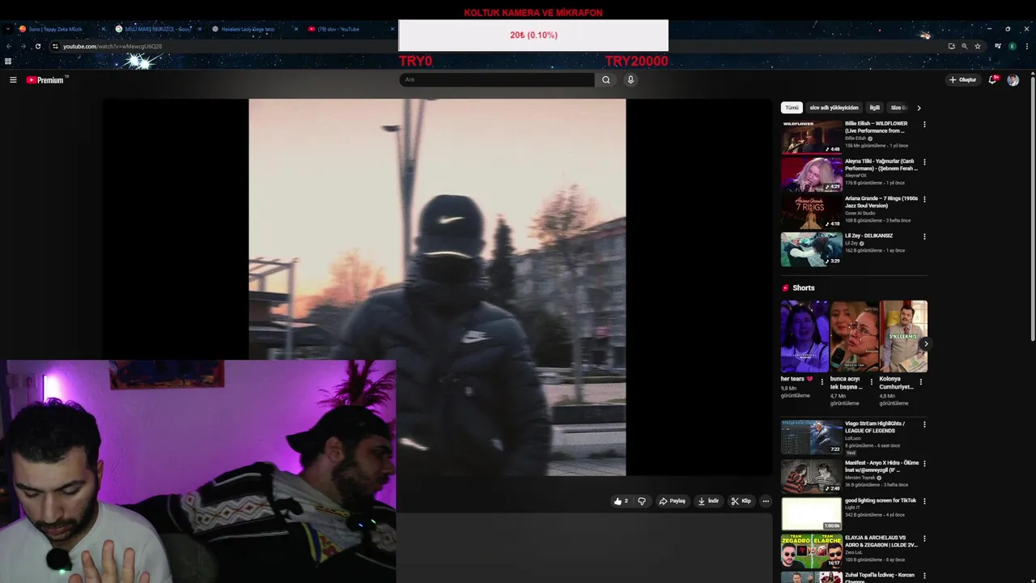Image resolution: width=1036 pixels, height=583 pixels.
Task: Open more actions three-dot menu under video
Action: [x=766, y=501]
